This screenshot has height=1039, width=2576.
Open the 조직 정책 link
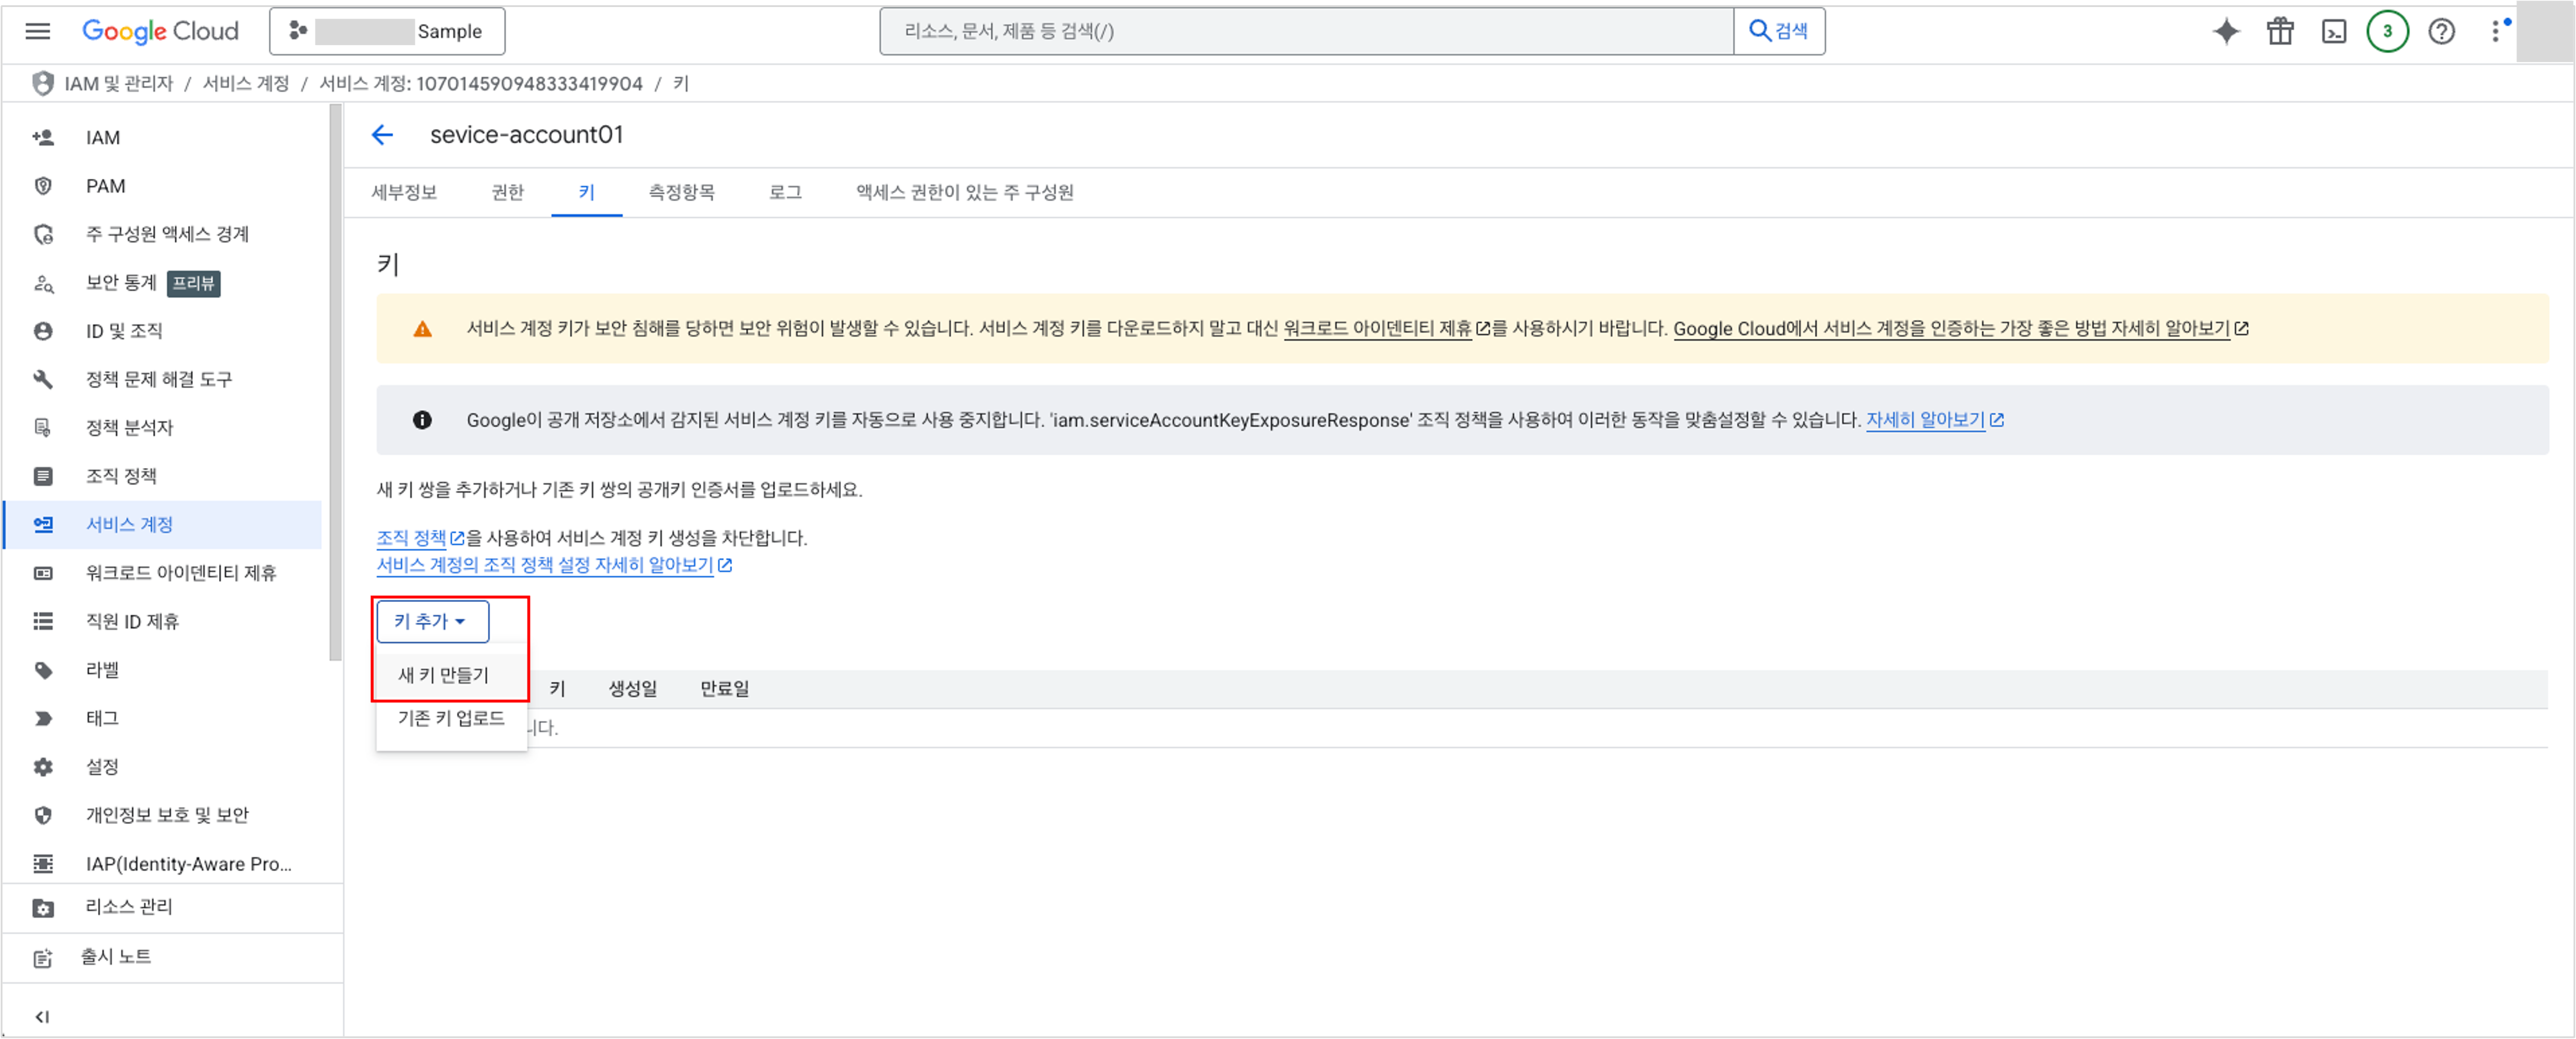pyautogui.click(x=411, y=537)
